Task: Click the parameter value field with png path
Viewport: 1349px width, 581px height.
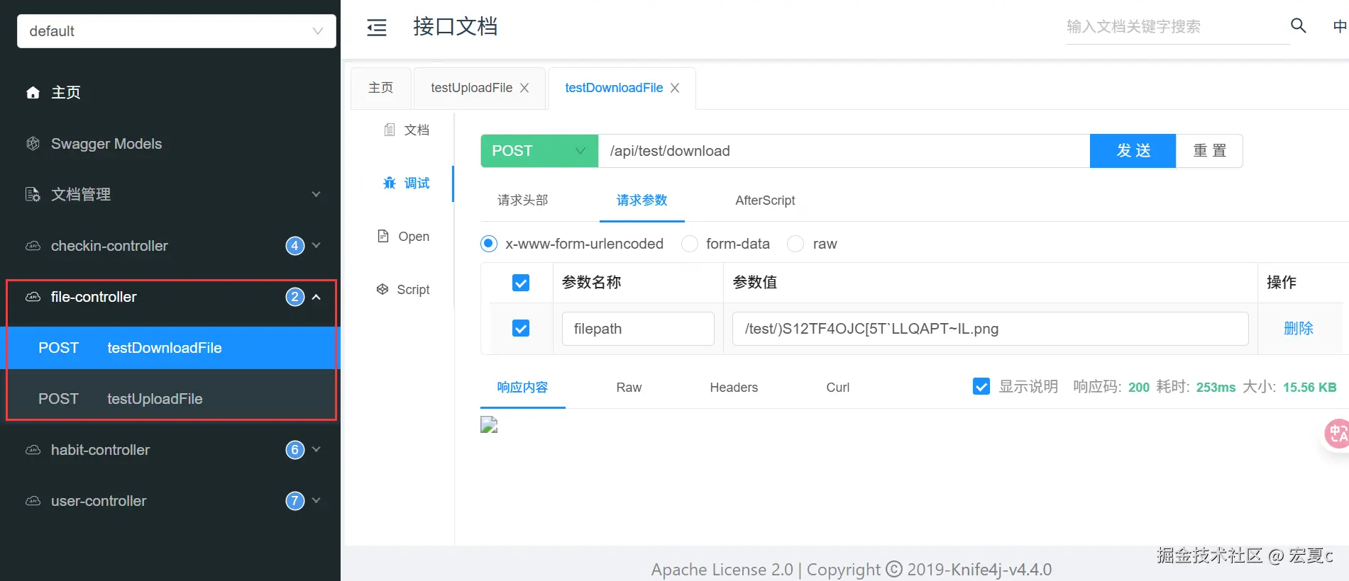Action: tap(991, 329)
